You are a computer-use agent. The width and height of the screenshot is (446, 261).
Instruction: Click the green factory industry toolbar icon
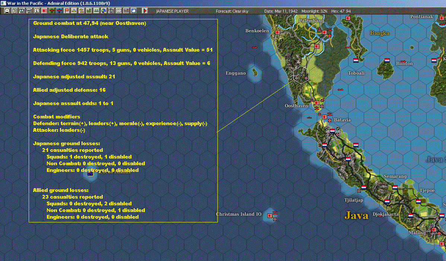pyautogui.click(x=89, y=11)
